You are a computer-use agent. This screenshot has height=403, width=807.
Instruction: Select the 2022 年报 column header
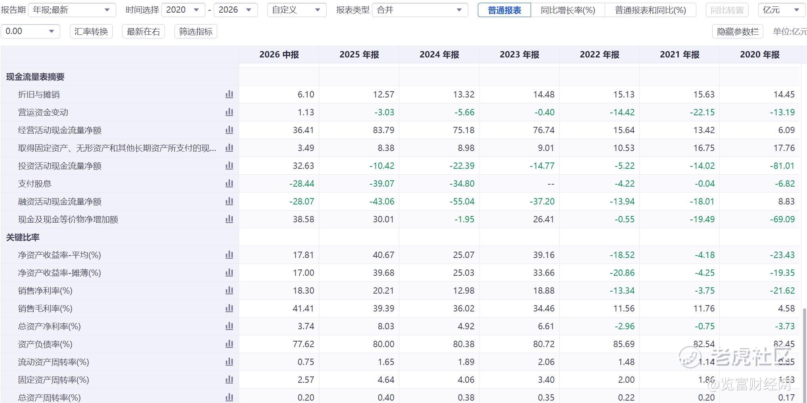(x=600, y=55)
